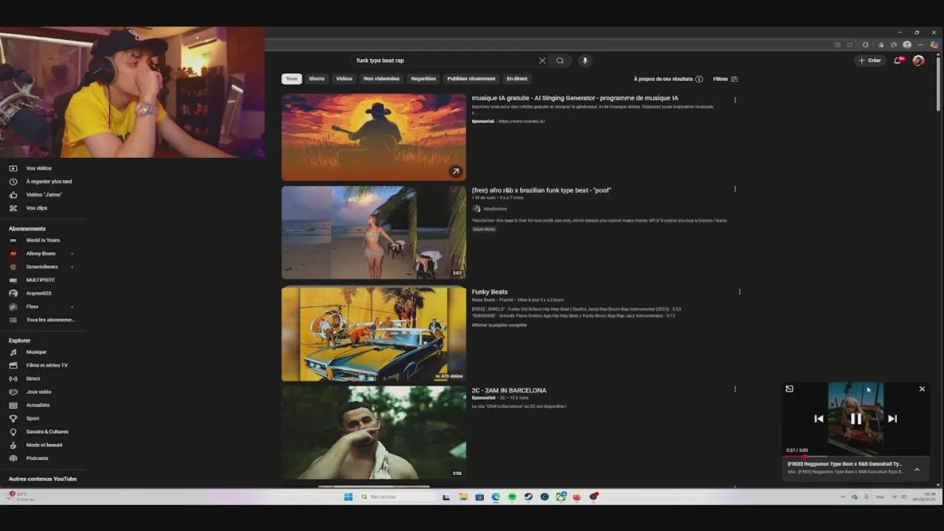The height and width of the screenshot is (531, 944).
Task: Open MULTIPISTE subscription
Action: (41, 280)
